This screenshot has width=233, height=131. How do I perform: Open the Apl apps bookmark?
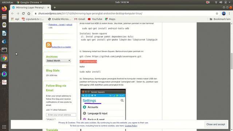coord(15,19)
